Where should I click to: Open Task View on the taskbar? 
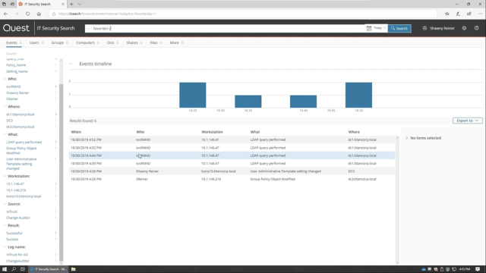[23, 269]
